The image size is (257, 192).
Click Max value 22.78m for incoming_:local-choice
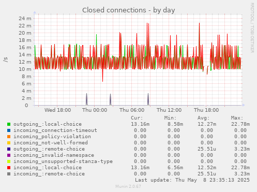(240, 168)
